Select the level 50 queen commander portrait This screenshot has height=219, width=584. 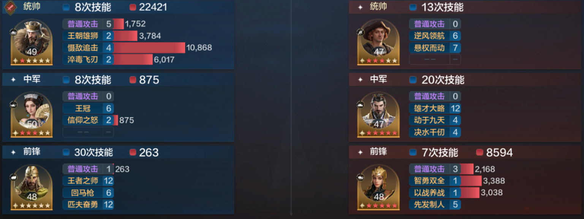32,115
